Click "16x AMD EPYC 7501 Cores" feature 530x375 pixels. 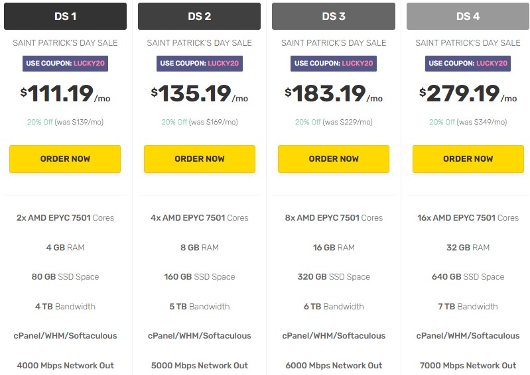click(468, 217)
